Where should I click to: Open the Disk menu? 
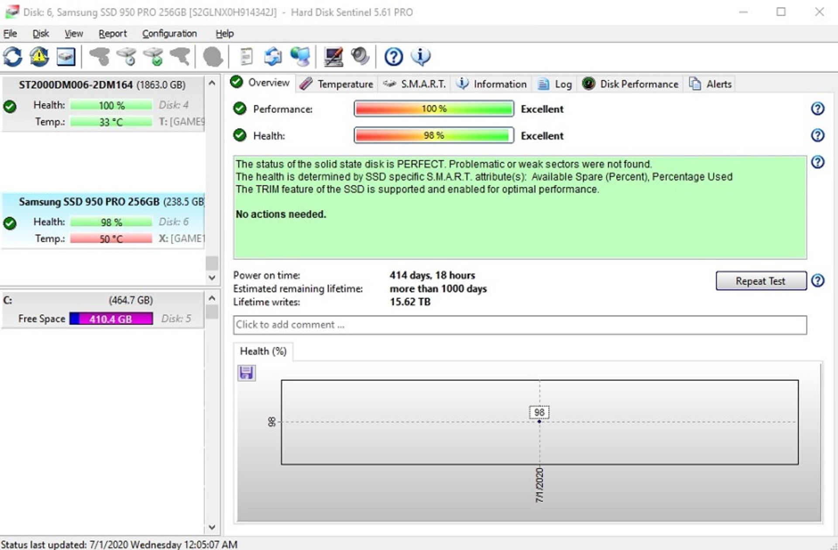[41, 34]
